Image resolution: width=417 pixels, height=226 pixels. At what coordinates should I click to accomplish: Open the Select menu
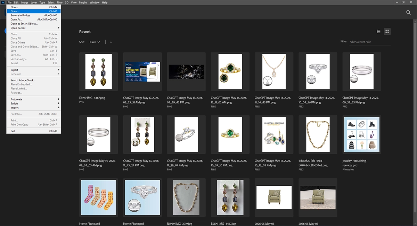click(x=51, y=2)
